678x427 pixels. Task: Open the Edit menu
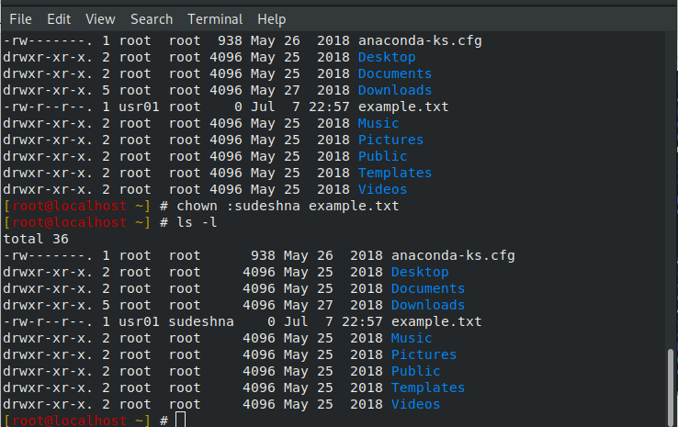pos(59,18)
